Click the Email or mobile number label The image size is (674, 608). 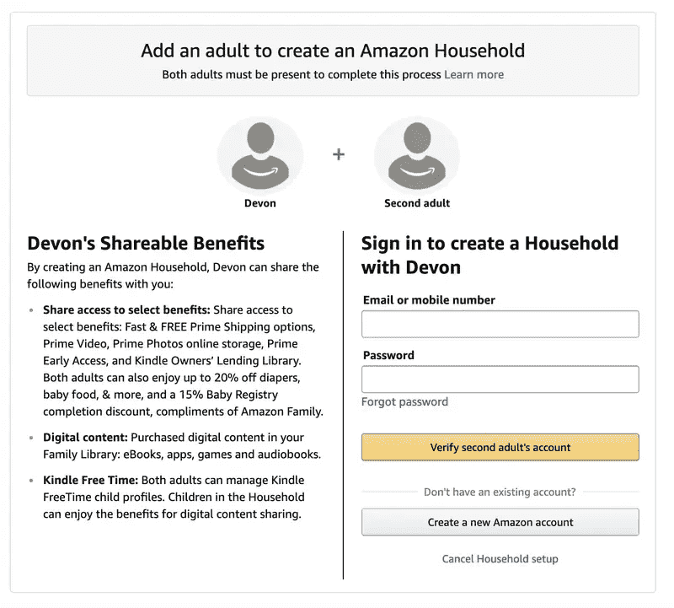click(x=429, y=300)
